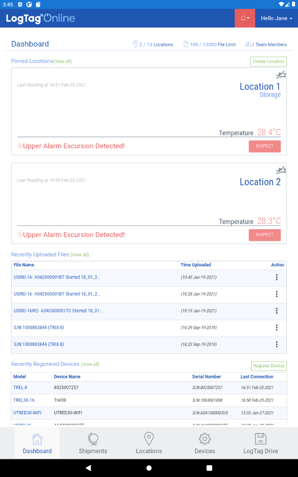Click the error icon on Location 2 alarm message

point(20,234)
